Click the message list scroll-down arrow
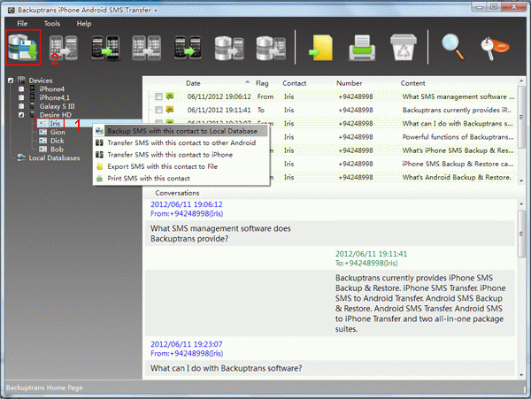 click(521, 180)
